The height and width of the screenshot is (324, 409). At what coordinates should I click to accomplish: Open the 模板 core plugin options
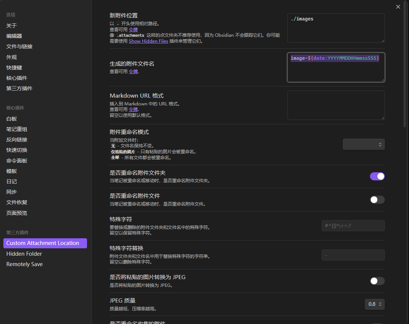tap(11, 171)
